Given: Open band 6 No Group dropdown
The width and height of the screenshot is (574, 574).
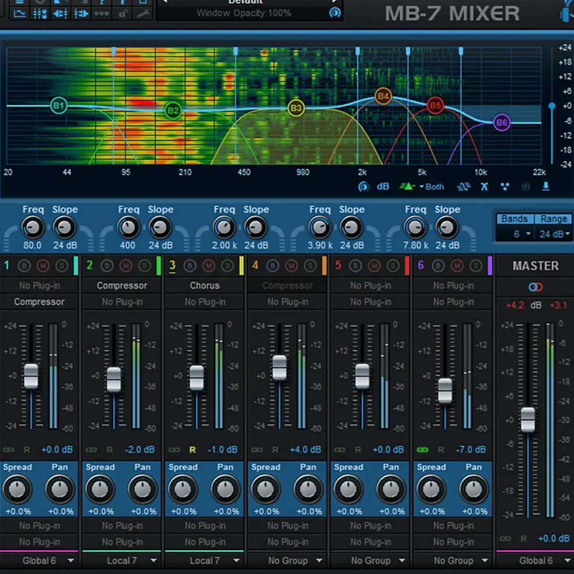Looking at the screenshot, I should [453, 561].
